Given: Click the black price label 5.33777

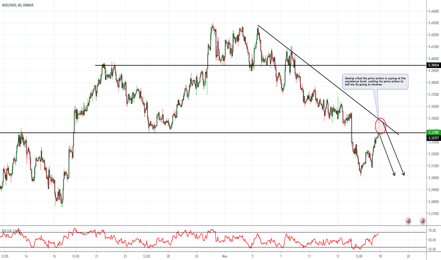Looking at the screenshot, I should click(433, 138).
